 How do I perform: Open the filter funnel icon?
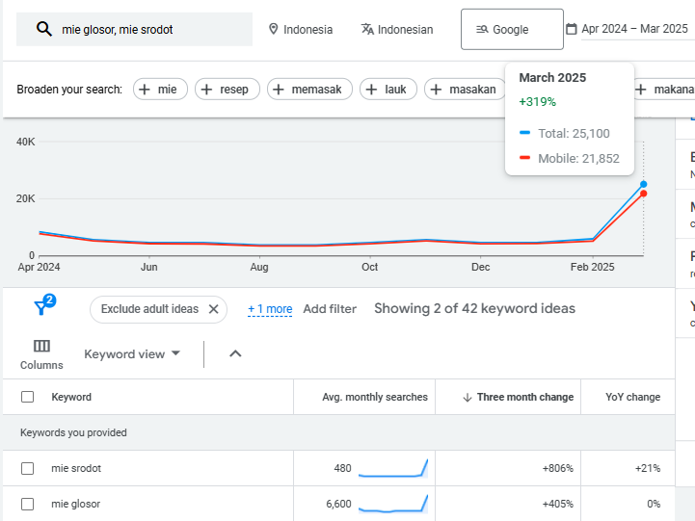point(41,308)
